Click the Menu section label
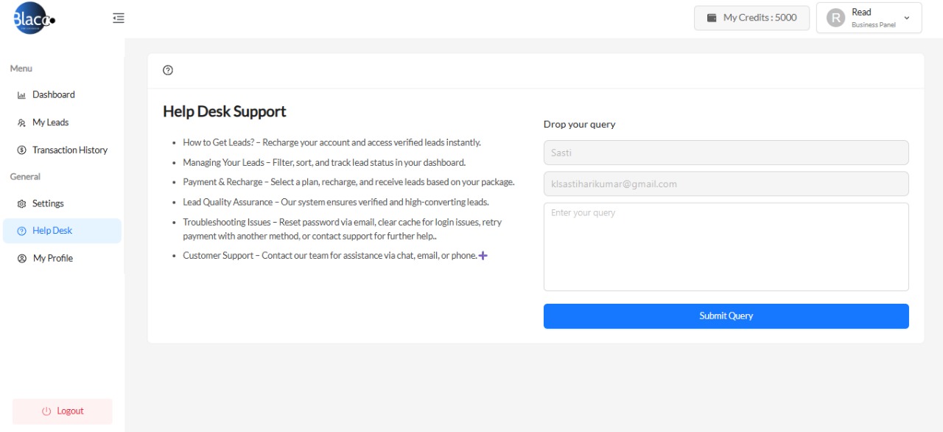Screen dimensions: 943x432 21,69
